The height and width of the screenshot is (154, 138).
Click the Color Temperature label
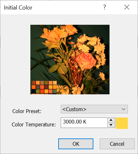[34, 124]
